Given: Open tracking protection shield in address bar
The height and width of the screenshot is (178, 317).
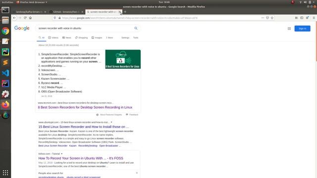Looking at the screenshot, I should click(55, 18).
